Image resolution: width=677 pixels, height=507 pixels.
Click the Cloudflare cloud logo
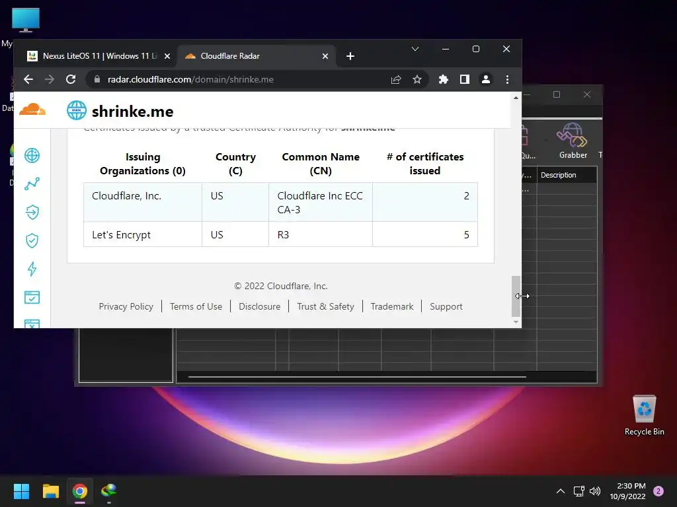pos(32,109)
